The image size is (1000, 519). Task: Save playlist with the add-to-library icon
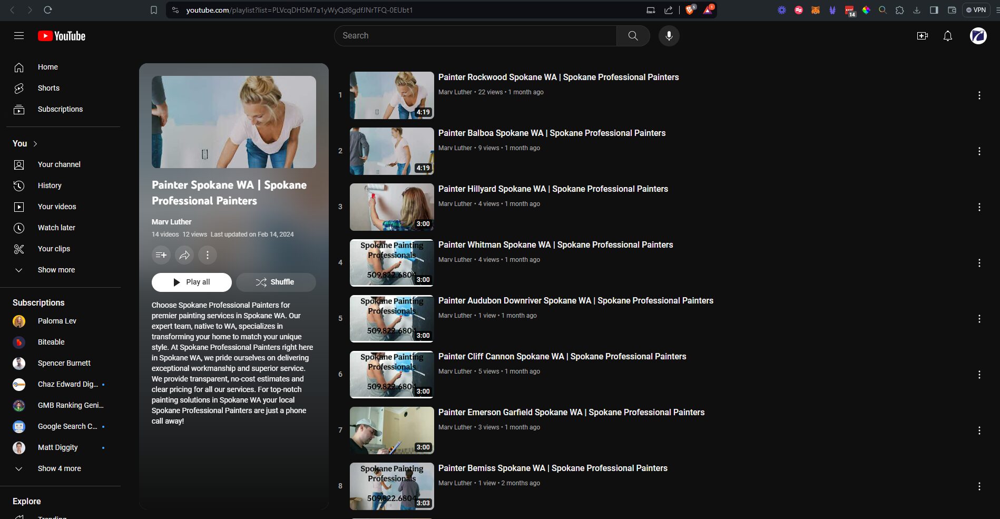161,255
